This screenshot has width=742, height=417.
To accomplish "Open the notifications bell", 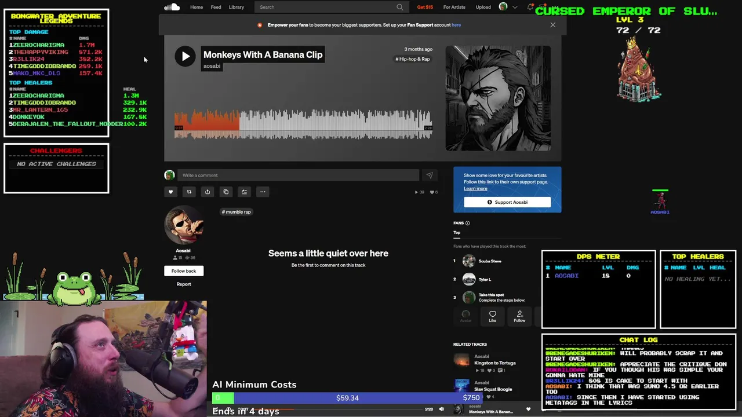I will [x=530, y=7].
